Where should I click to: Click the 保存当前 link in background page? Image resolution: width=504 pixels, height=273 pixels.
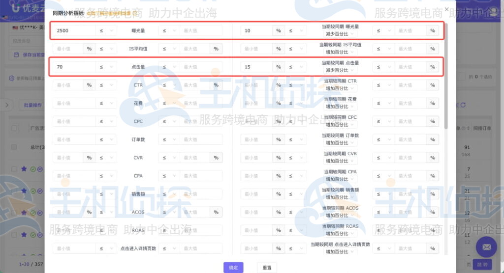click(34, 55)
